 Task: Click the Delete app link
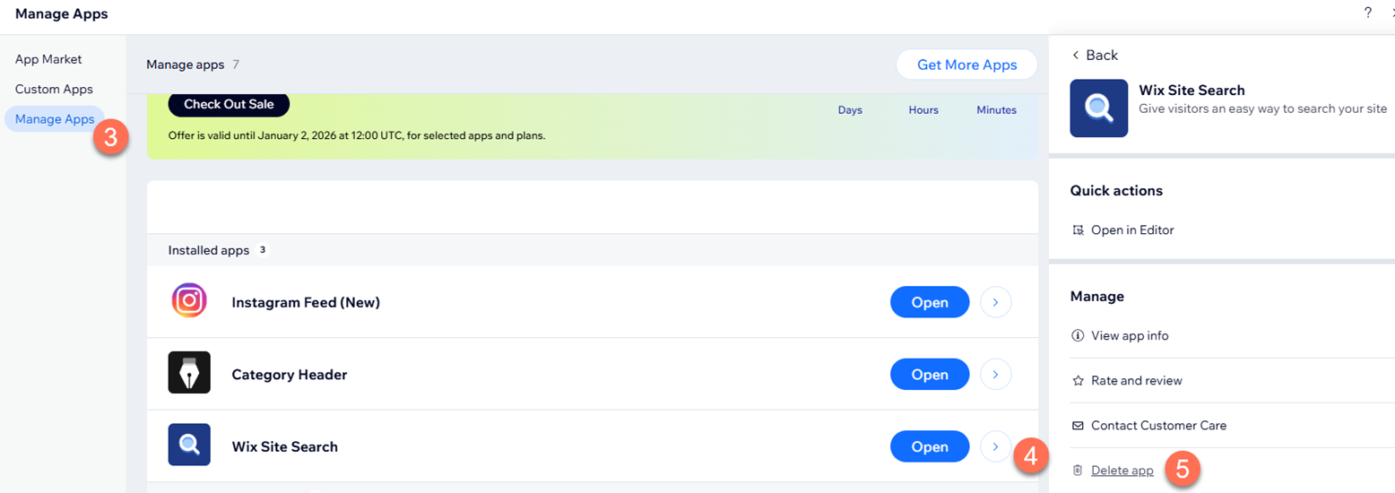1122,471
